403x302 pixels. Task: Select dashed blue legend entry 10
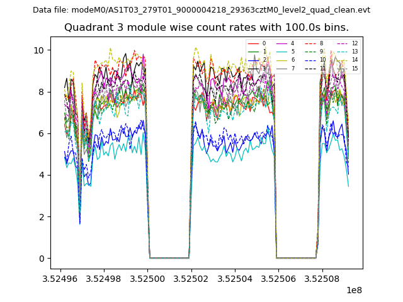(315, 60)
